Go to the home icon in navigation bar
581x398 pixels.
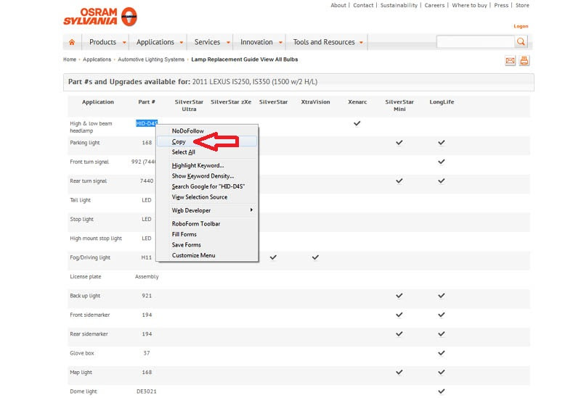[x=72, y=42]
